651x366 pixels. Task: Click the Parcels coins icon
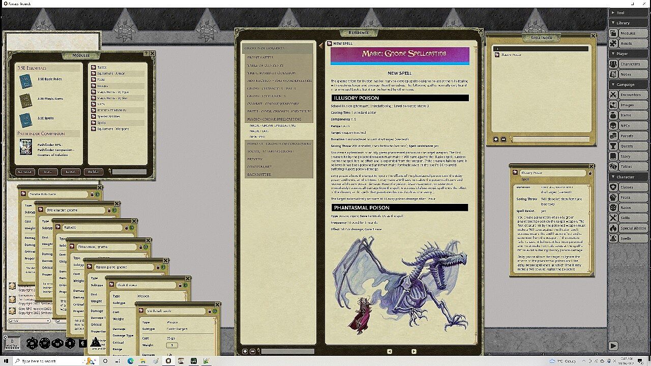click(x=613, y=136)
